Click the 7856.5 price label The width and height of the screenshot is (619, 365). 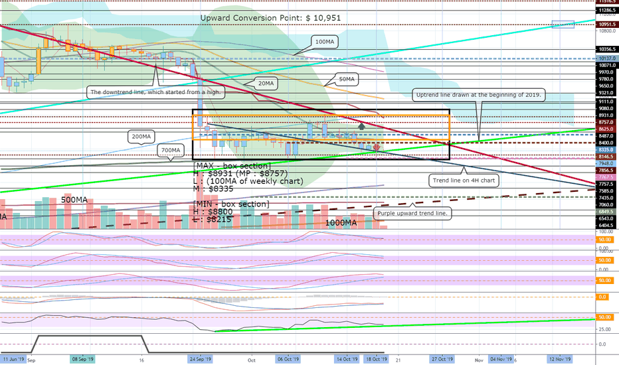(x=606, y=171)
